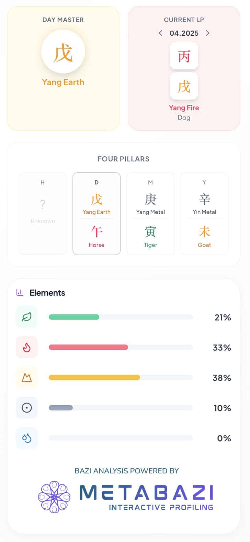Click the water droplets element icon
Screen dimensions: 250x542
click(x=27, y=438)
